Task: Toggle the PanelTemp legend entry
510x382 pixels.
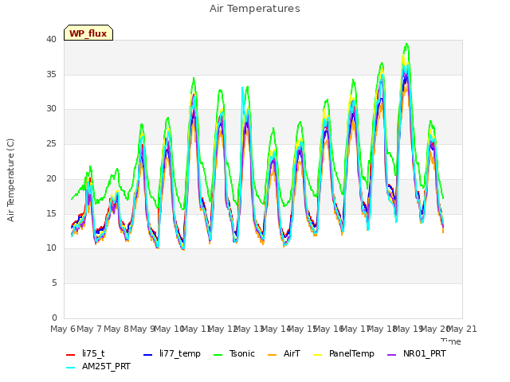Action: (x=343, y=353)
